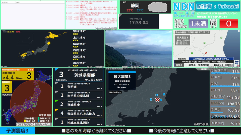
Task: Select the 後志地方 warning row
Action: point(79,64)
